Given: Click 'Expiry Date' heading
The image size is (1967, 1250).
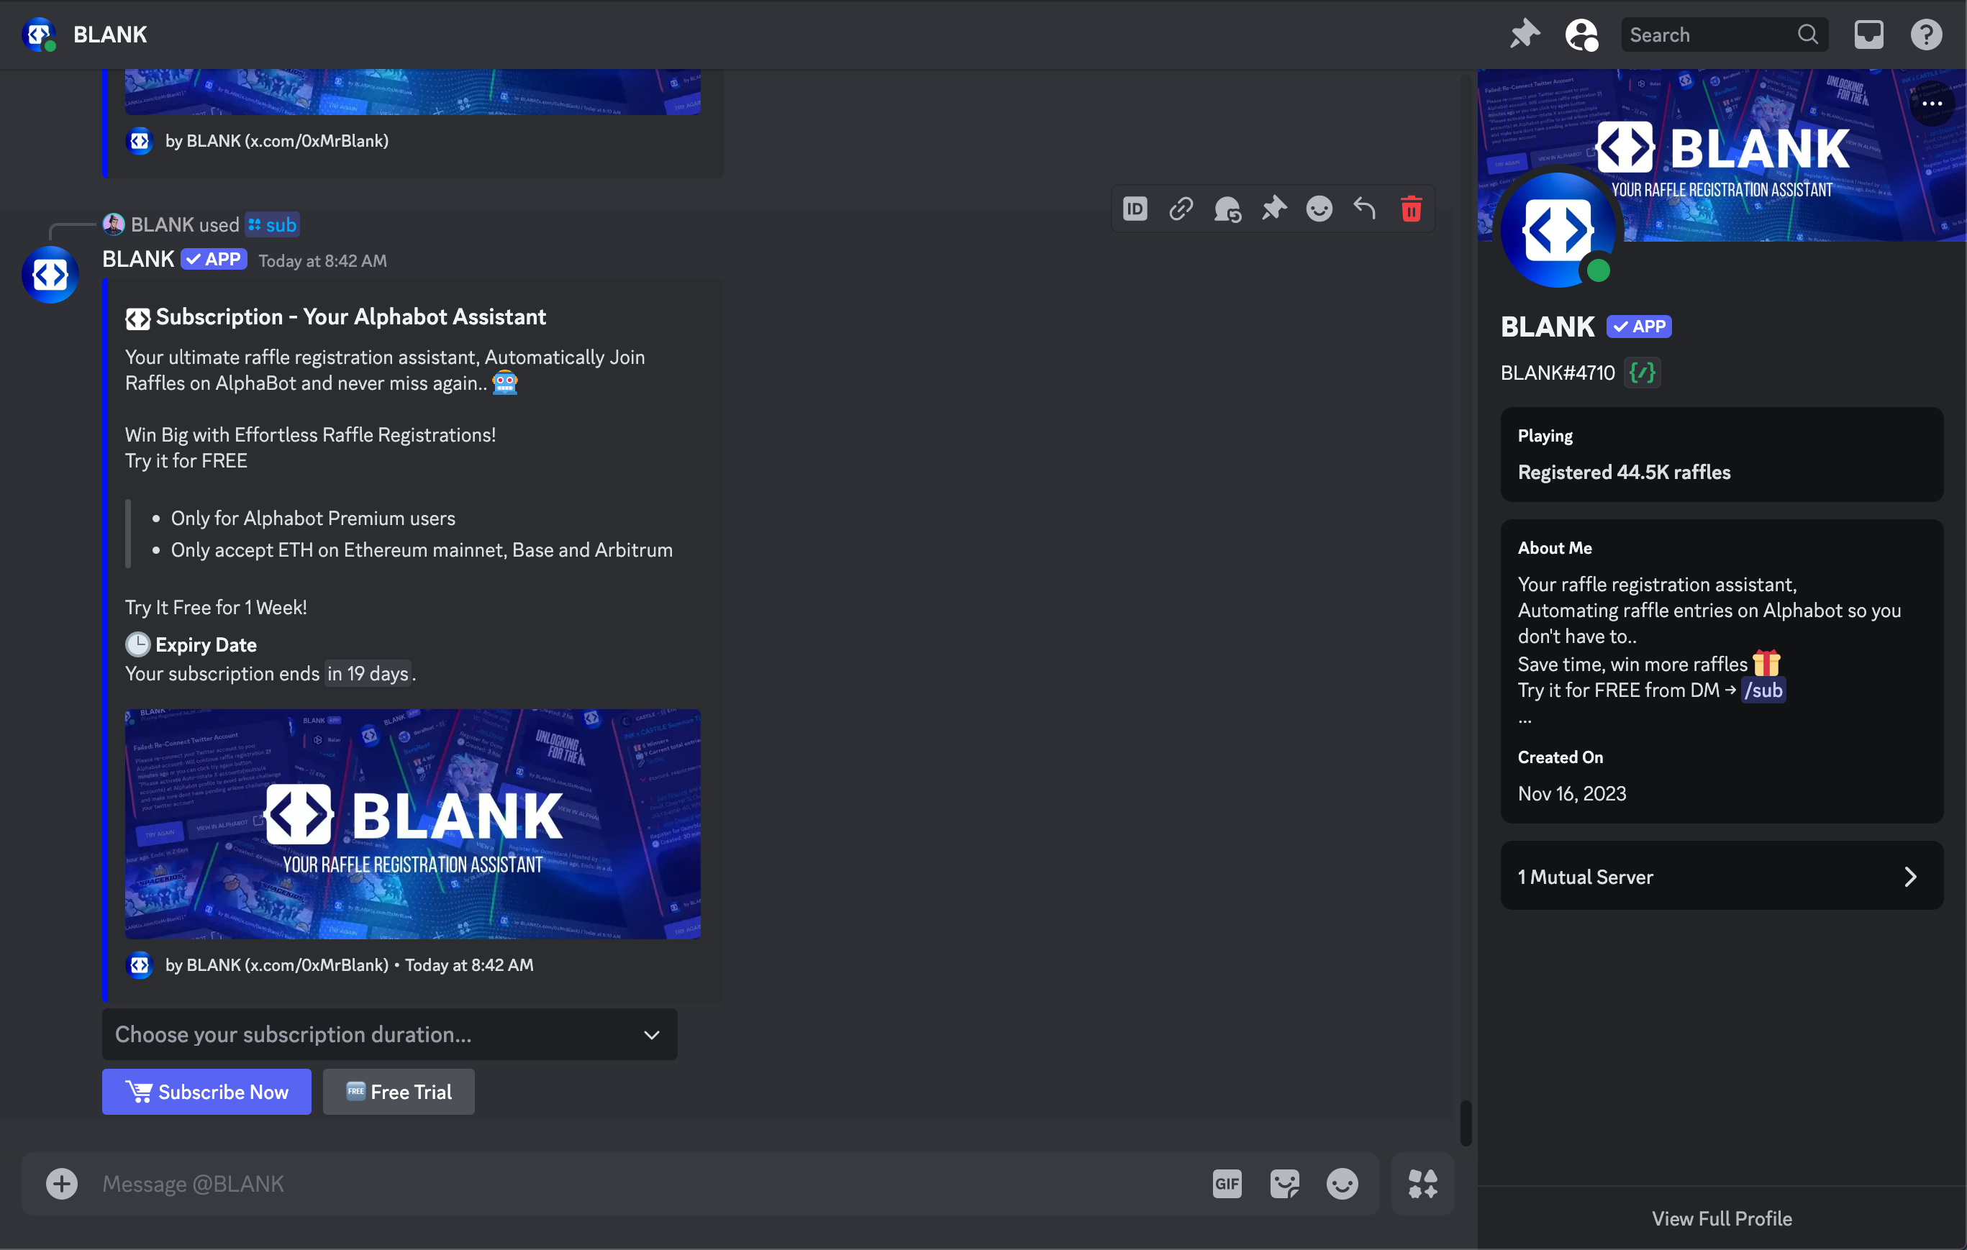Looking at the screenshot, I should pyautogui.click(x=206, y=645).
